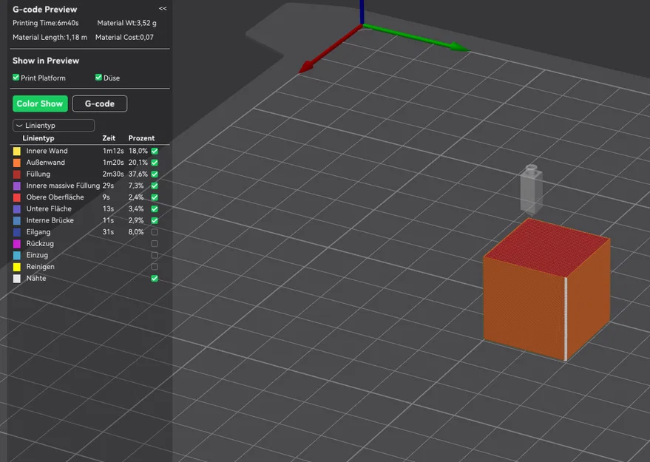Viewport: 650px width, 462px height.
Task: Open the Linientyp dropdown
Action: pos(53,125)
